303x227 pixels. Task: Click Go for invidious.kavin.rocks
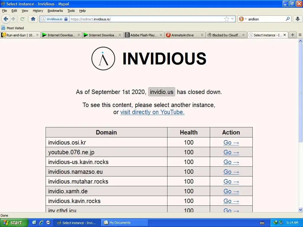(231, 201)
